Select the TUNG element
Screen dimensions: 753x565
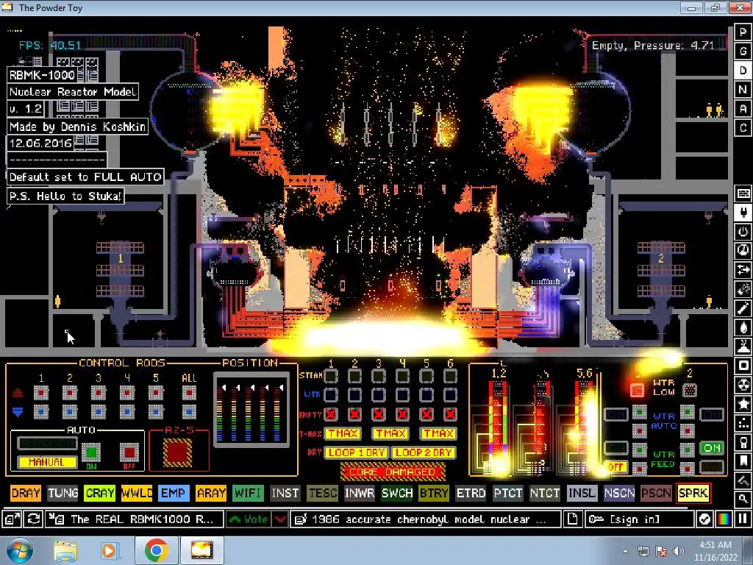click(x=63, y=493)
